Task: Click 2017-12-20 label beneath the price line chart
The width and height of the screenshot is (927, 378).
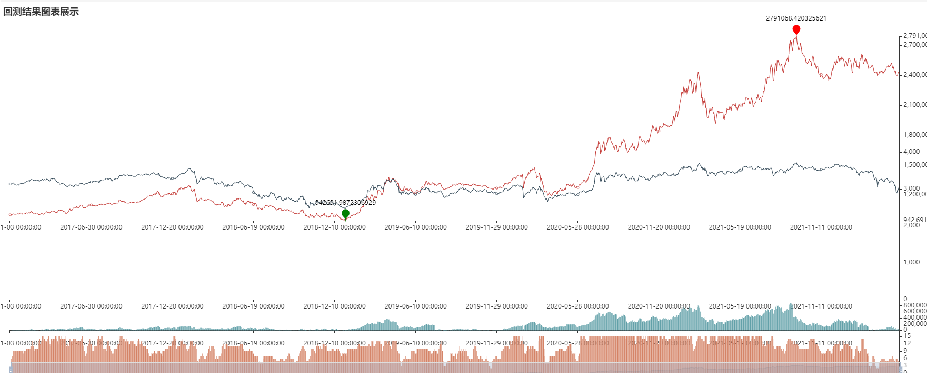Action: [x=172, y=227]
